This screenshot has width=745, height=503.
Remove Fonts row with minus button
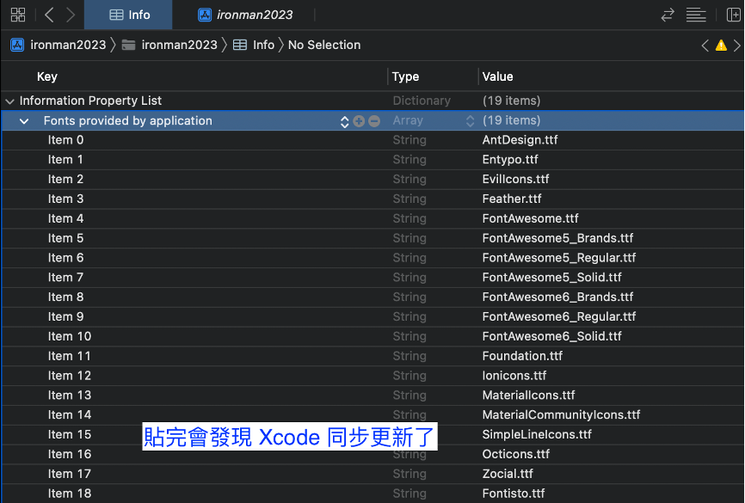click(x=374, y=121)
